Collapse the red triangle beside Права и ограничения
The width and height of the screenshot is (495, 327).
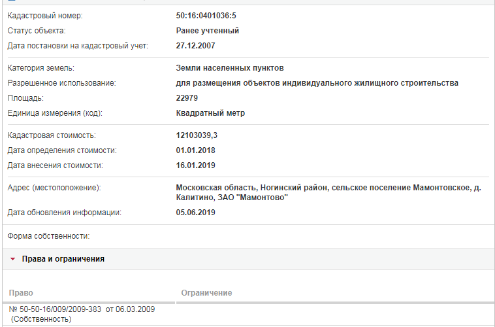(12, 259)
